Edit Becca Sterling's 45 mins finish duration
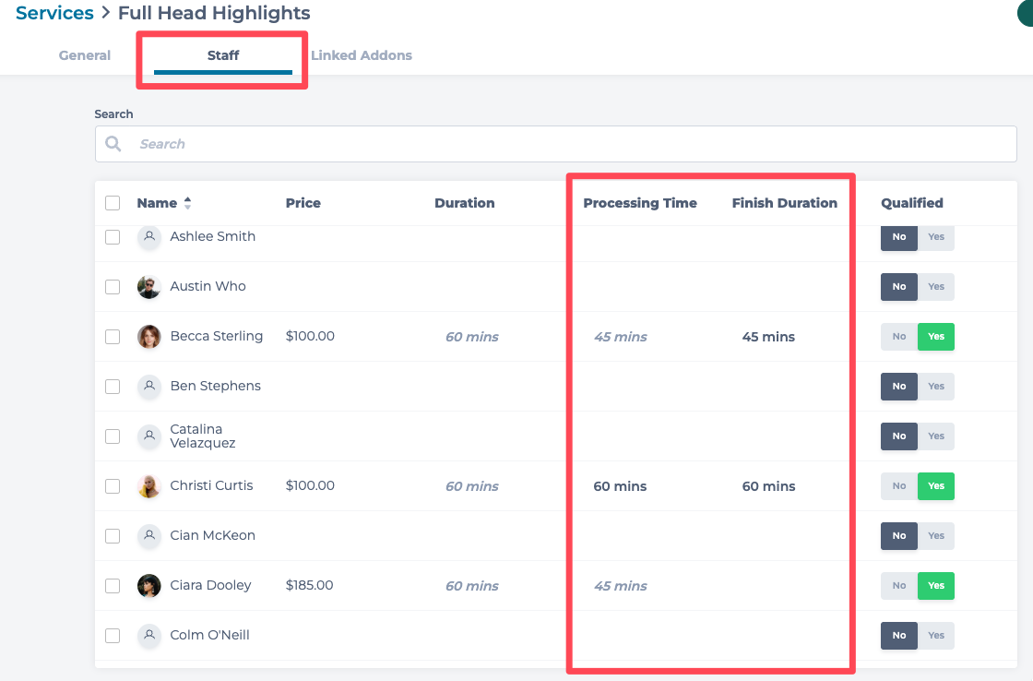This screenshot has width=1033, height=681. (768, 337)
